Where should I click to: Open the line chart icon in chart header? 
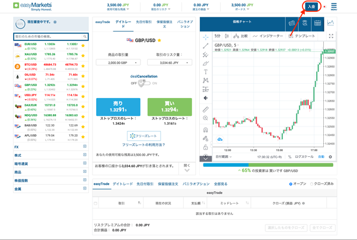coord(330,23)
